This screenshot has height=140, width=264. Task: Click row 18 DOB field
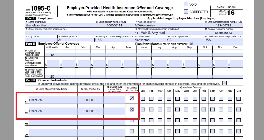pos(114,111)
